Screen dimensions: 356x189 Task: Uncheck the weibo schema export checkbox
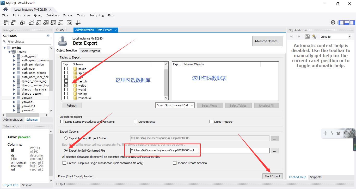pyautogui.click(x=66, y=85)
